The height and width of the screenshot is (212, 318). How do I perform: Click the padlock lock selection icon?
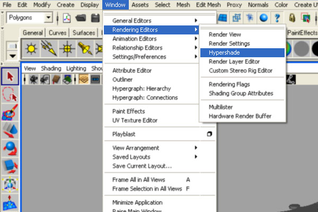point(292,18)
